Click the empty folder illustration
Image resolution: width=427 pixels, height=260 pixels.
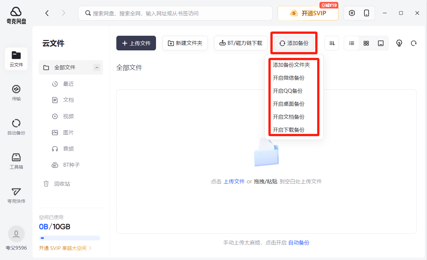[266, 152]
